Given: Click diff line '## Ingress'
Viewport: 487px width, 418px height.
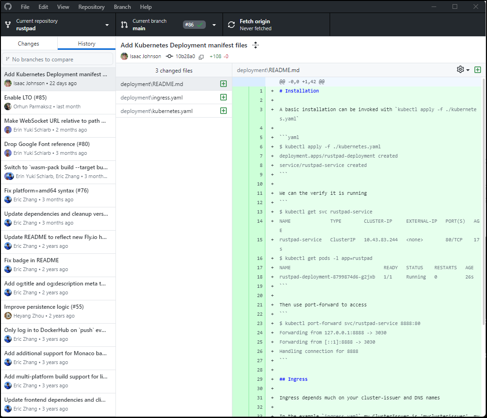Looking at the screenshot, I should click(293, 379).
